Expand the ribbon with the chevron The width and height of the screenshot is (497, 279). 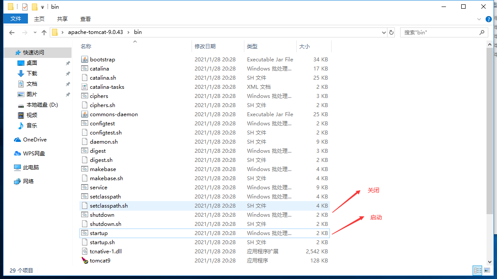pyautogui.click(x=479, y=19)
